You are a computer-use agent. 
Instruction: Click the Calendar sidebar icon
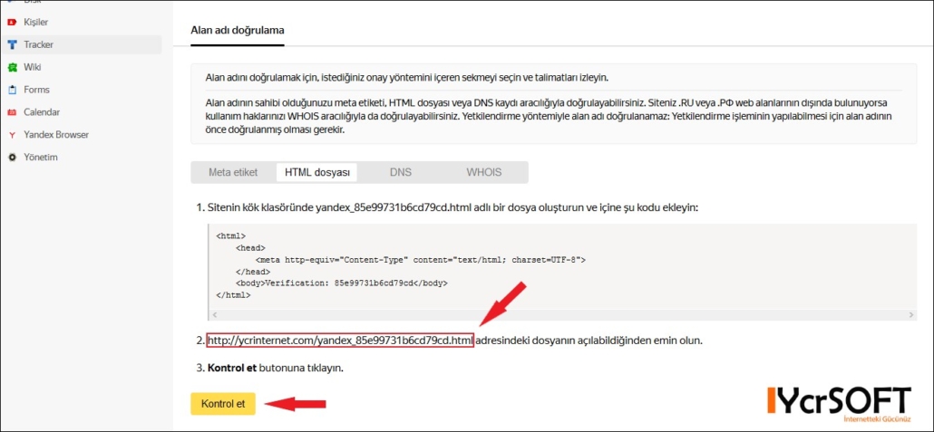coord(11,112)
